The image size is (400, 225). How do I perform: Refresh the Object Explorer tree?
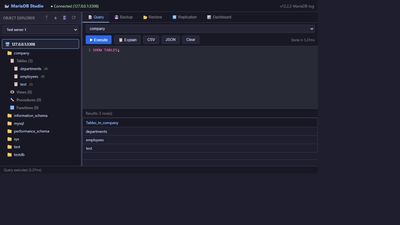74,18
